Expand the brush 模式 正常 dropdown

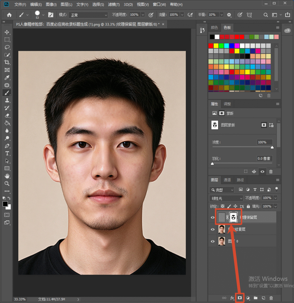click(x=88, y=15)
